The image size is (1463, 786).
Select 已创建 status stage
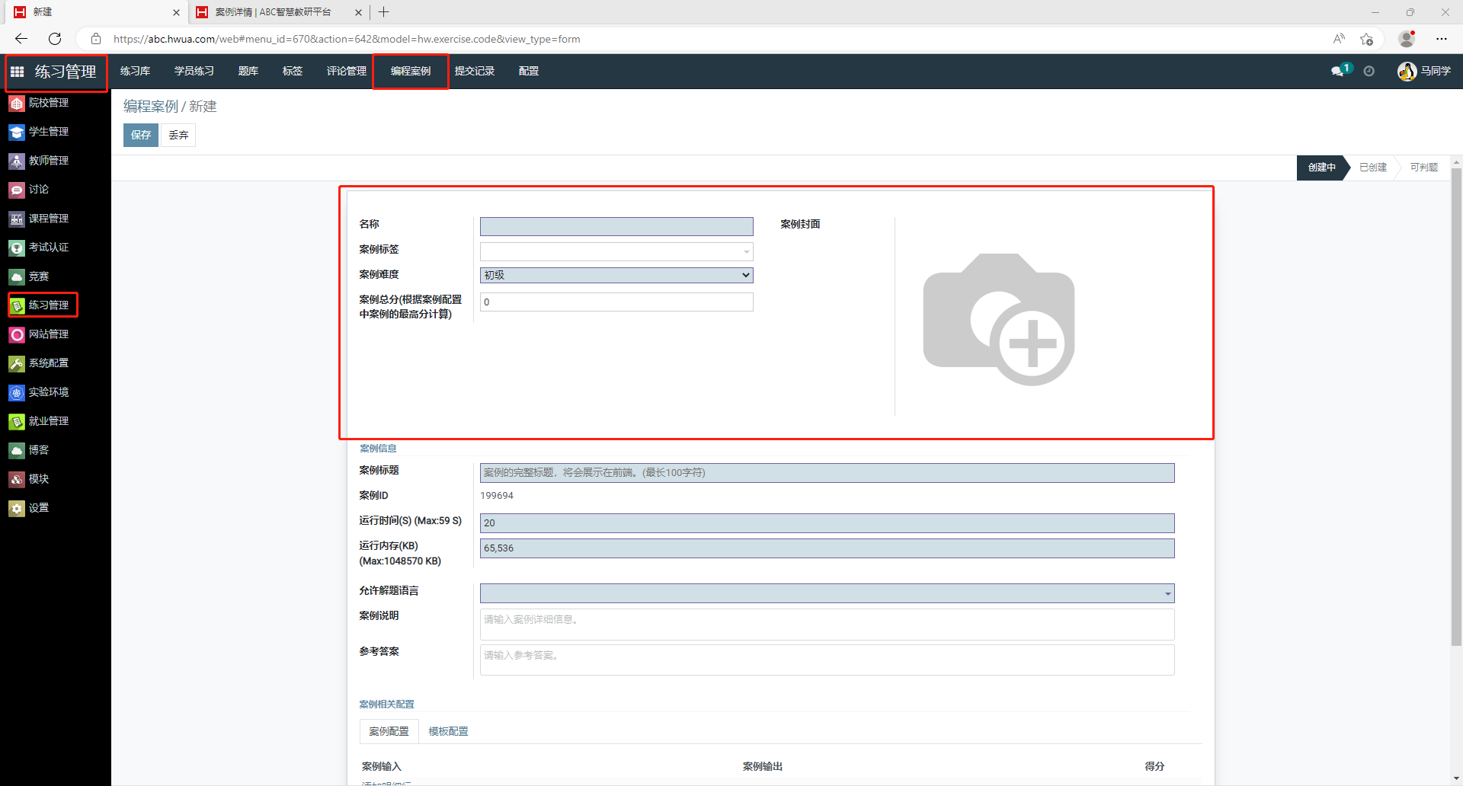coord(1373,168)
